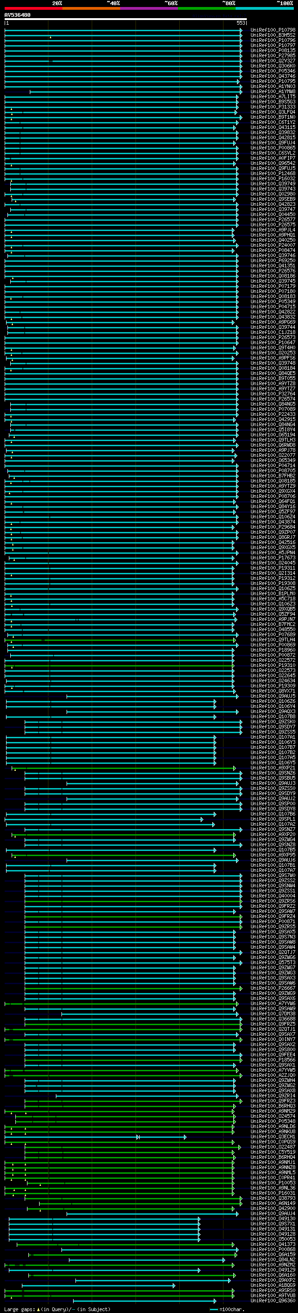Open hit UniRef100_P10796

[x=273, y=40]
